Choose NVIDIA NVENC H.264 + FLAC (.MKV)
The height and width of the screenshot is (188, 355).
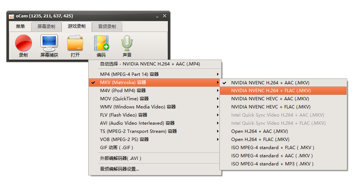coord(283,91)
